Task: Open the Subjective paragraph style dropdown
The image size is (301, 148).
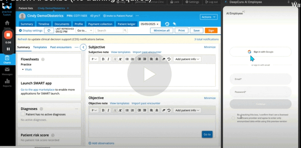Action: click(94, 59)
